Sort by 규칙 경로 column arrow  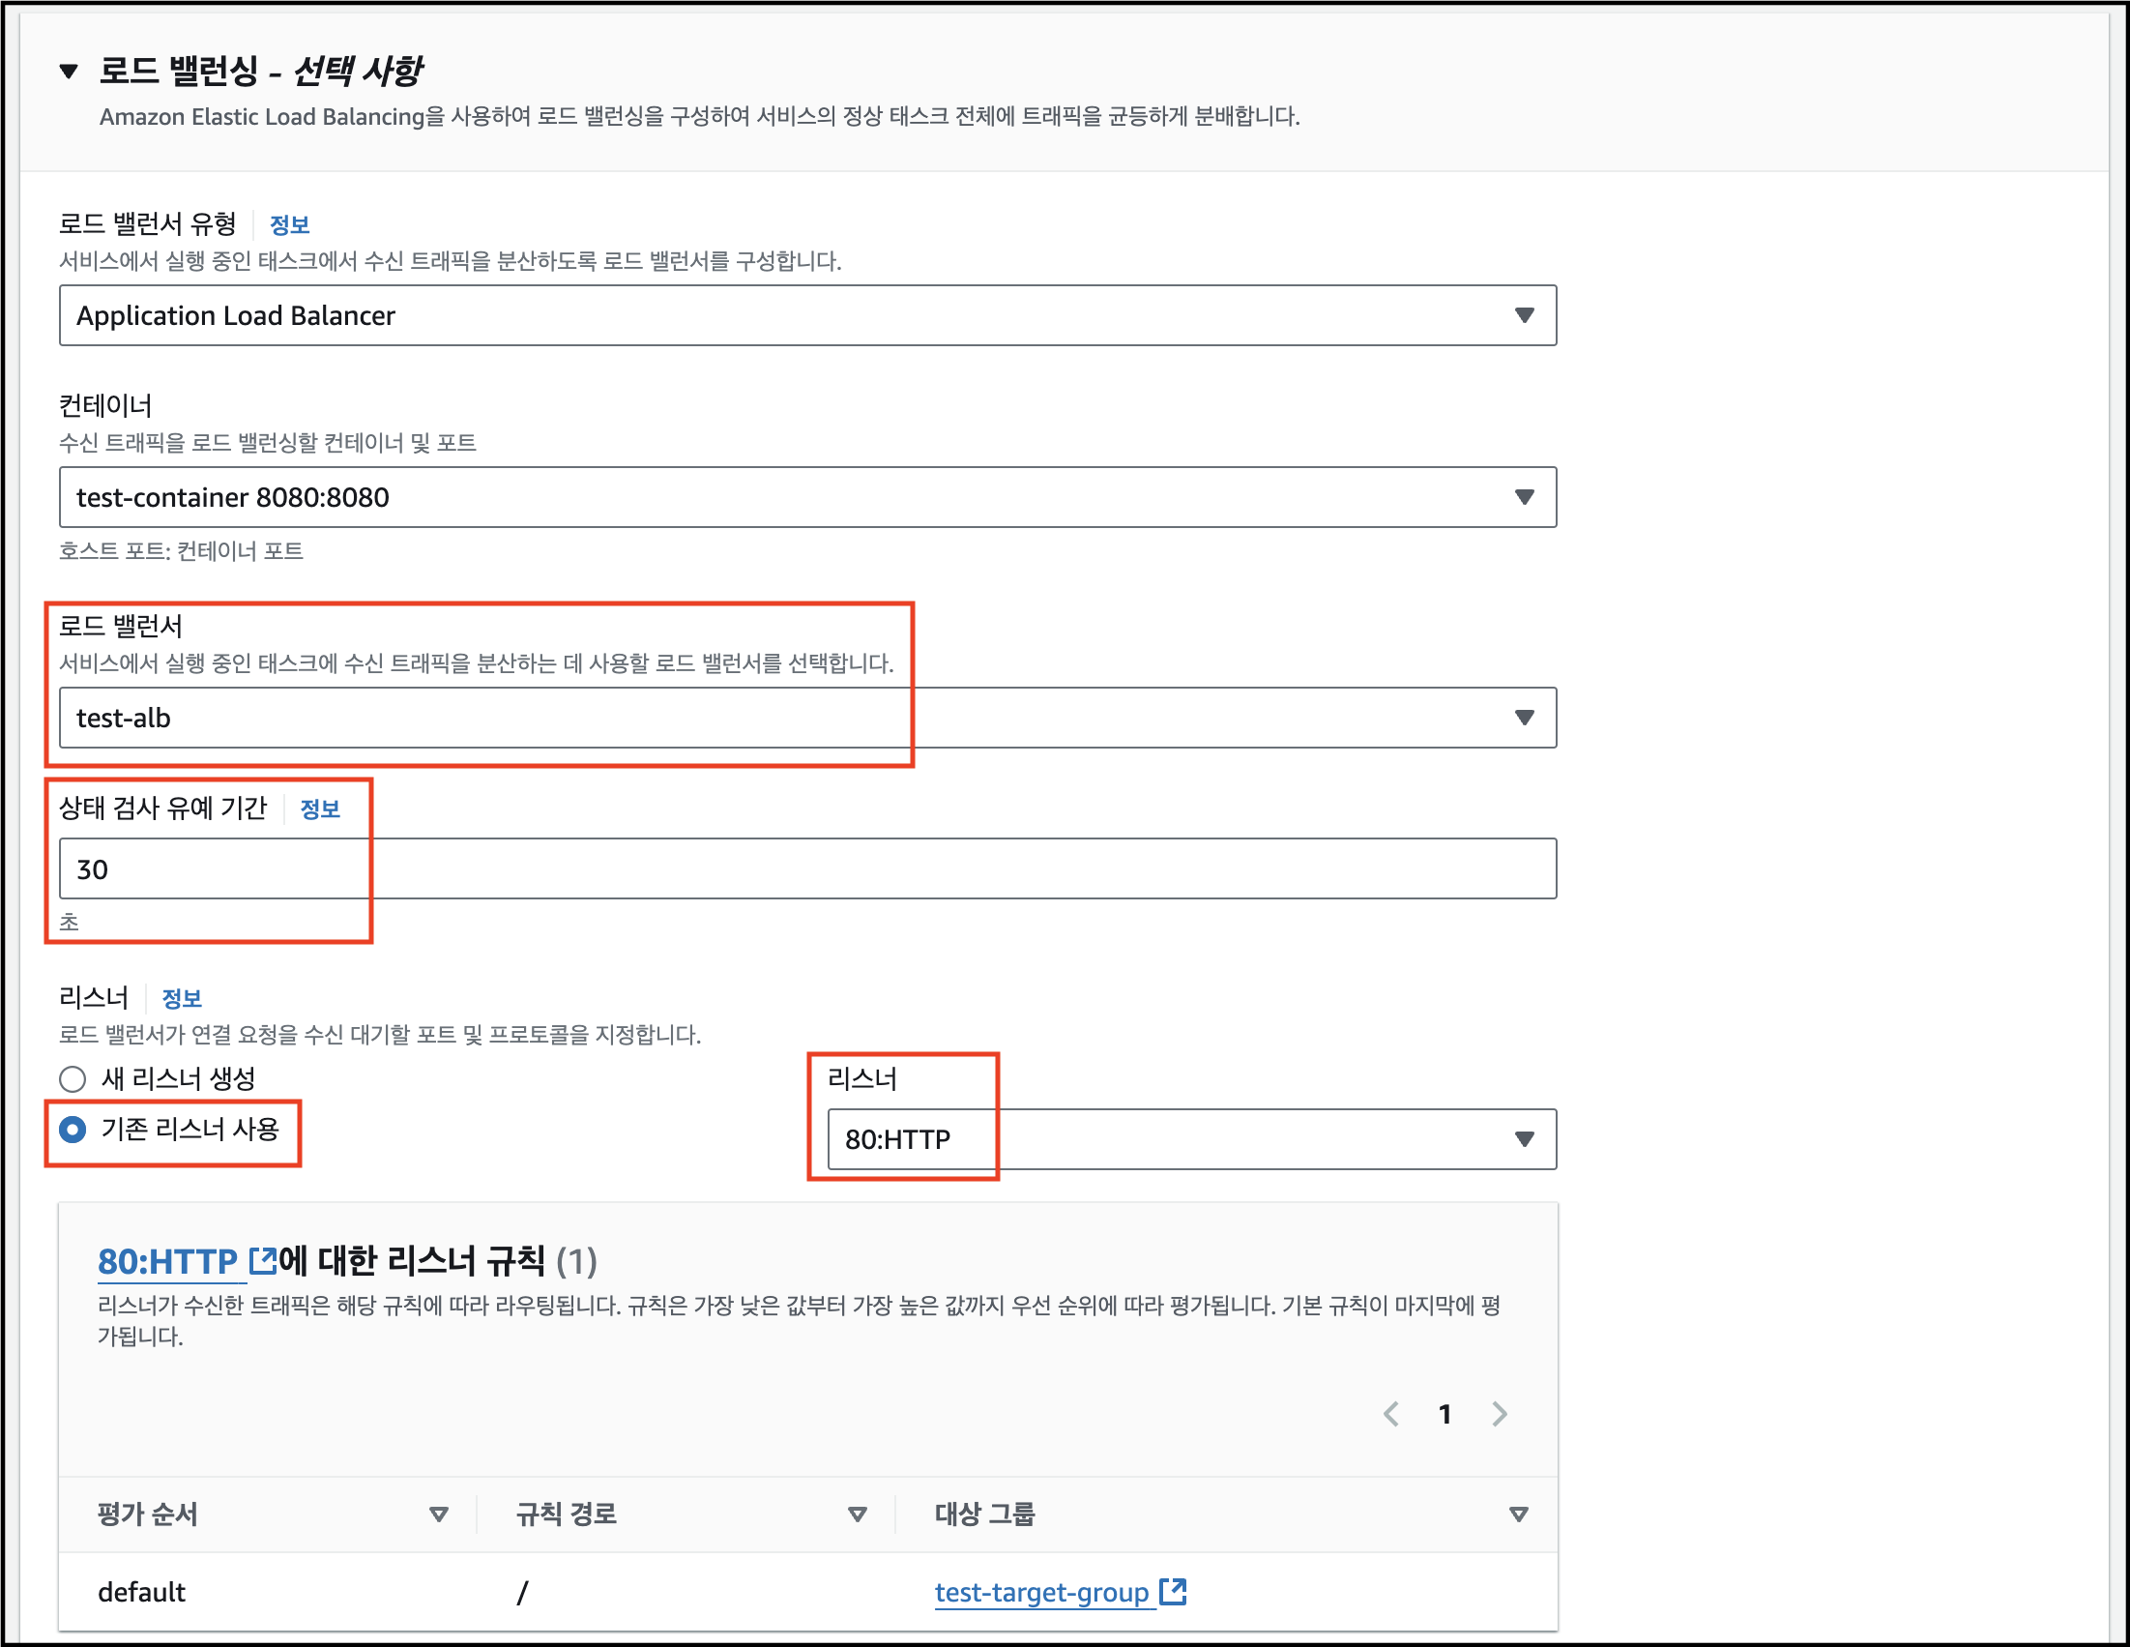pyautogui.click(x=858, y=1515)
